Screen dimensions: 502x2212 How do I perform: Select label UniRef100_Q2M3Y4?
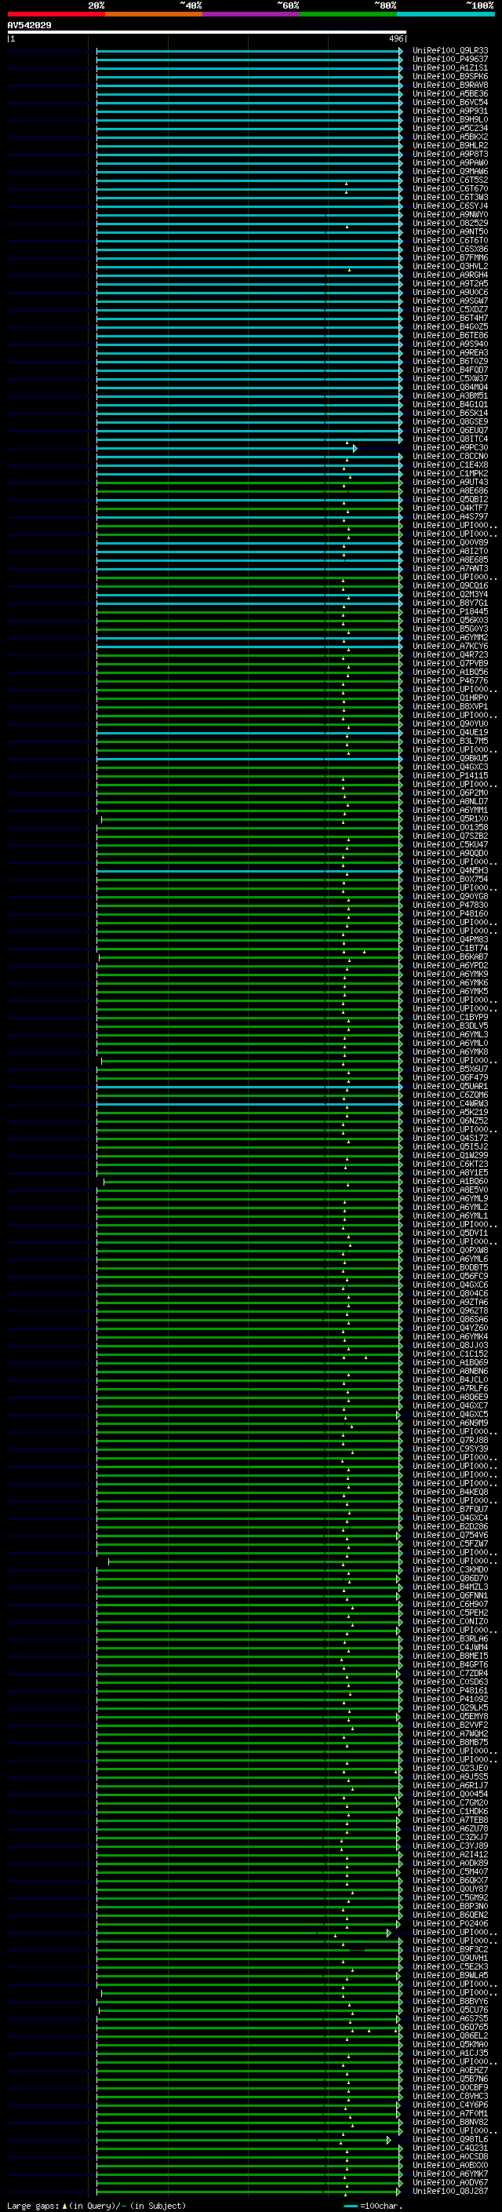pos(449,594)
